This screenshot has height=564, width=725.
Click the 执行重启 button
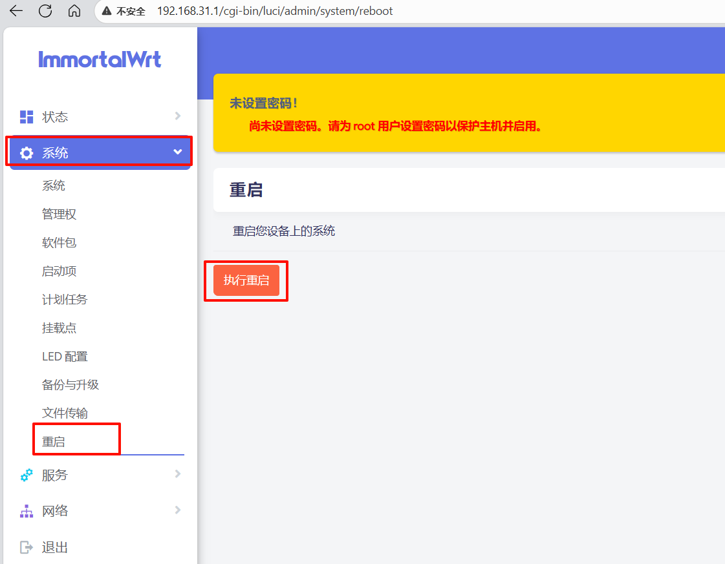coord(246,280)
